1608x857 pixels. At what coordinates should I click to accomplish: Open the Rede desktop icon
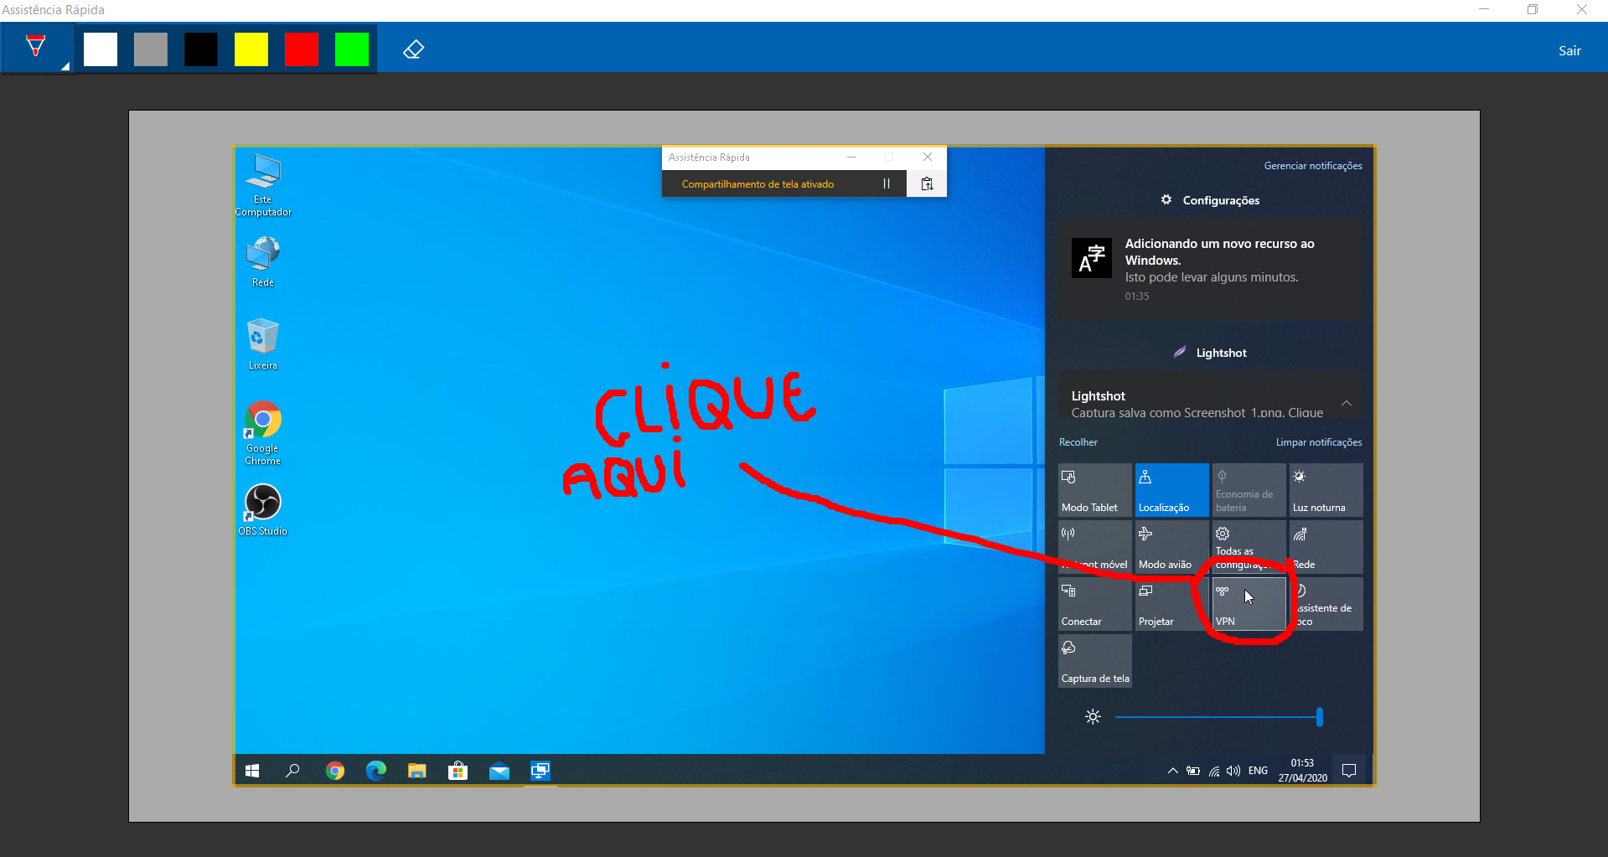(263, 262)
